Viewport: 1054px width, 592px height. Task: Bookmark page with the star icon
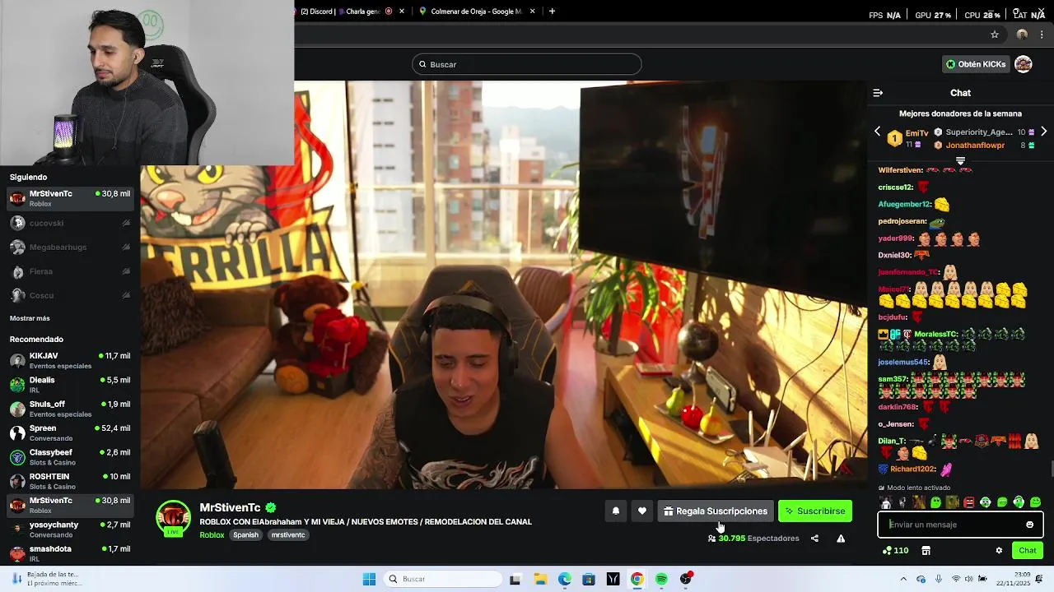pos(995,35)
